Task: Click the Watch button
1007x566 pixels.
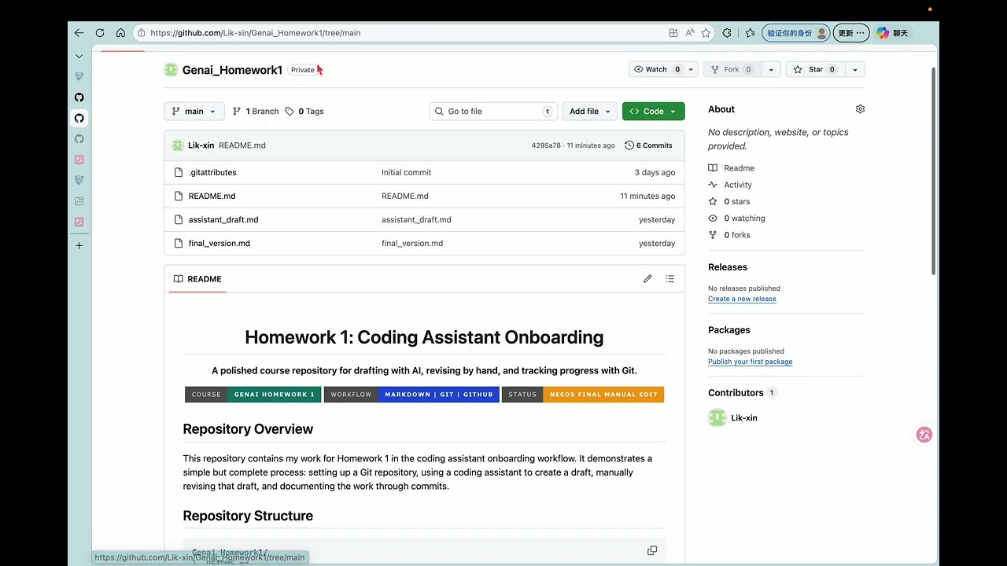Action: (657, 69)
